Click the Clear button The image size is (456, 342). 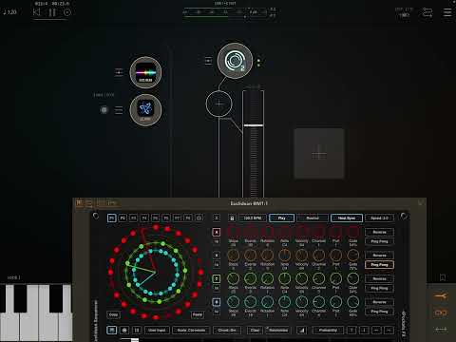click(x=255, y=330)
